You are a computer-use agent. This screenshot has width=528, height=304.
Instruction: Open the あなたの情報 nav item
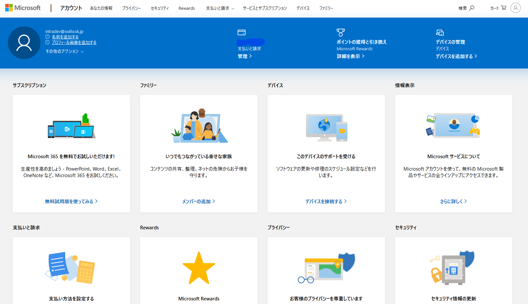pyautogui.click(x=101, y=8)
